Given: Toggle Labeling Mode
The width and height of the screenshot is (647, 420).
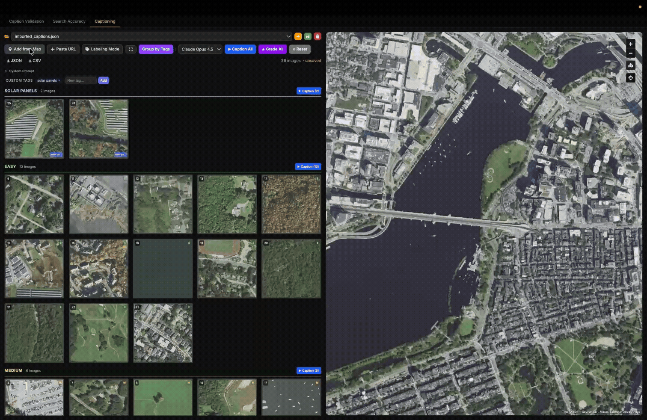Looking at the screenshot, I should (102, 49).
